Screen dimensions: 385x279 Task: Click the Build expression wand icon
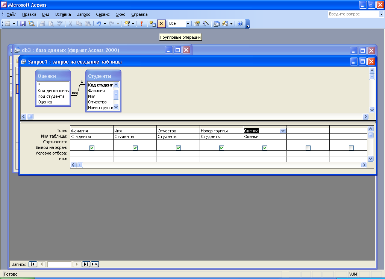point(206,24)
